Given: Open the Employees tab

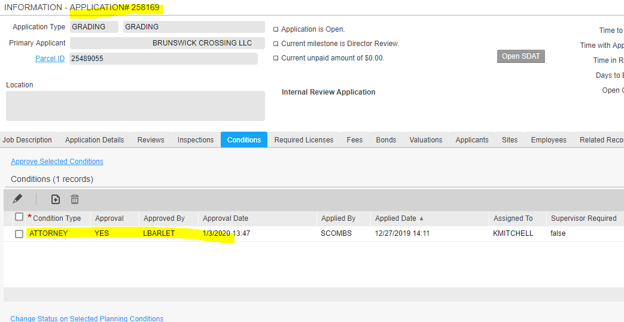Looking at the screenshot, I should tap(549, 140).
